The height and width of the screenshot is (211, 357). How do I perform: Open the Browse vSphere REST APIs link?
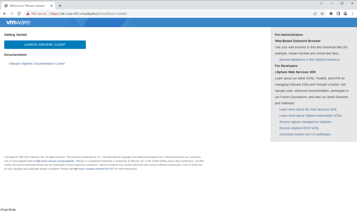299,128
